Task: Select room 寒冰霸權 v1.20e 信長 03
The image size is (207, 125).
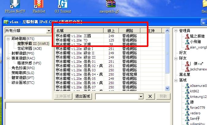Action: 109,70
